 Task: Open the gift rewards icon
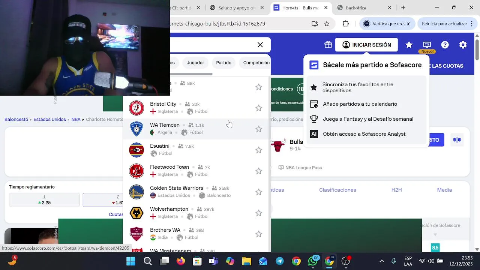click(x=328, y=45)
